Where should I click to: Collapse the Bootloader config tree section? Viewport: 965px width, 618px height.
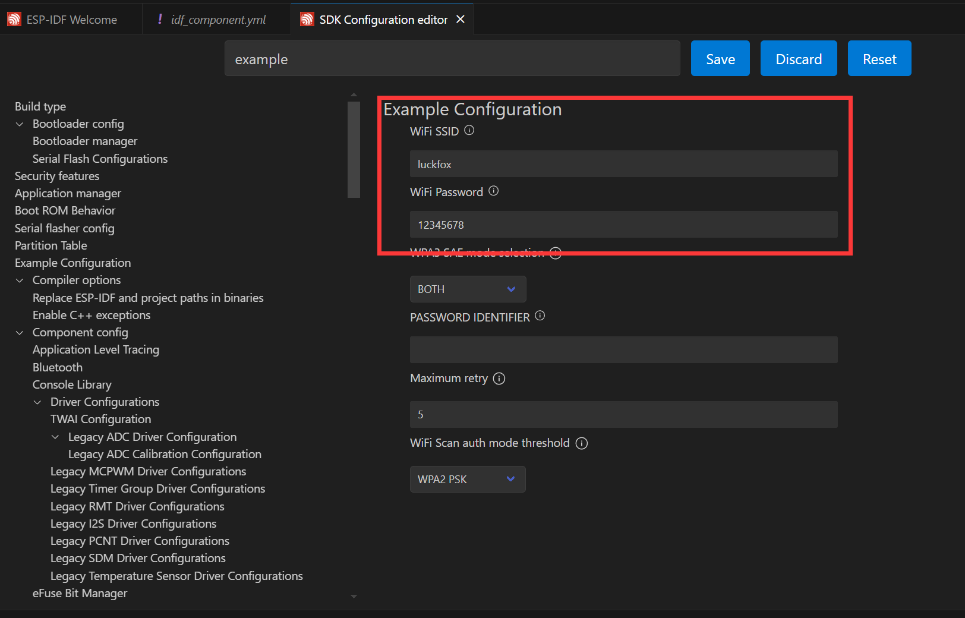point(20,124)
